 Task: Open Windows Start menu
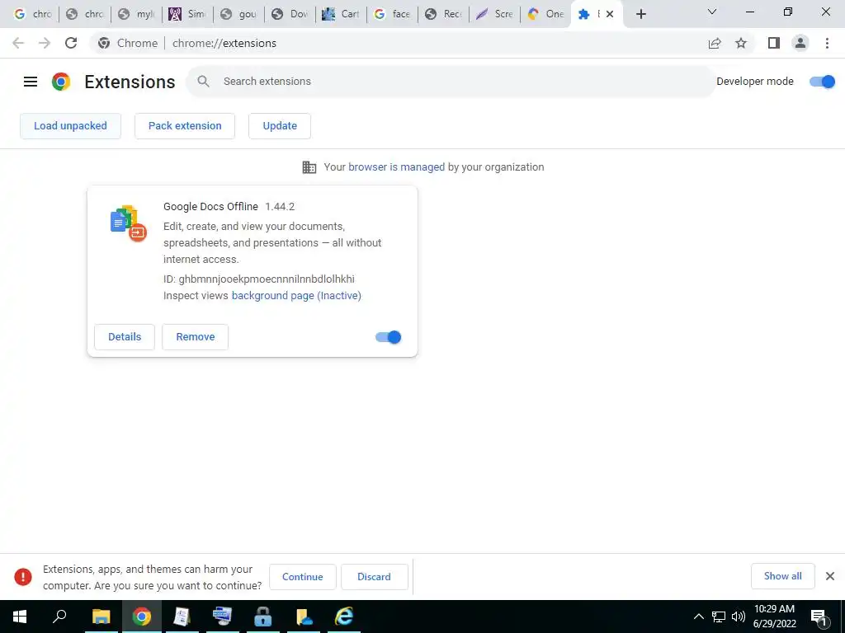(20, 617)
